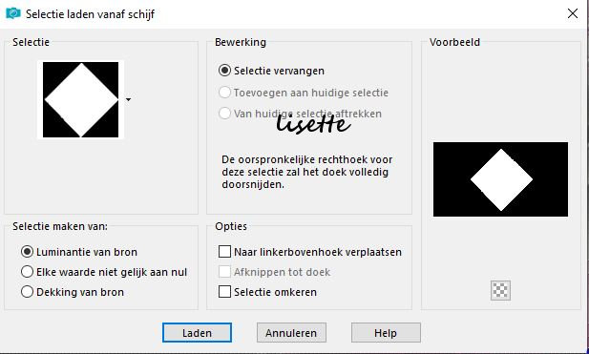Click the dialog title text

click(x=90, y=14)
